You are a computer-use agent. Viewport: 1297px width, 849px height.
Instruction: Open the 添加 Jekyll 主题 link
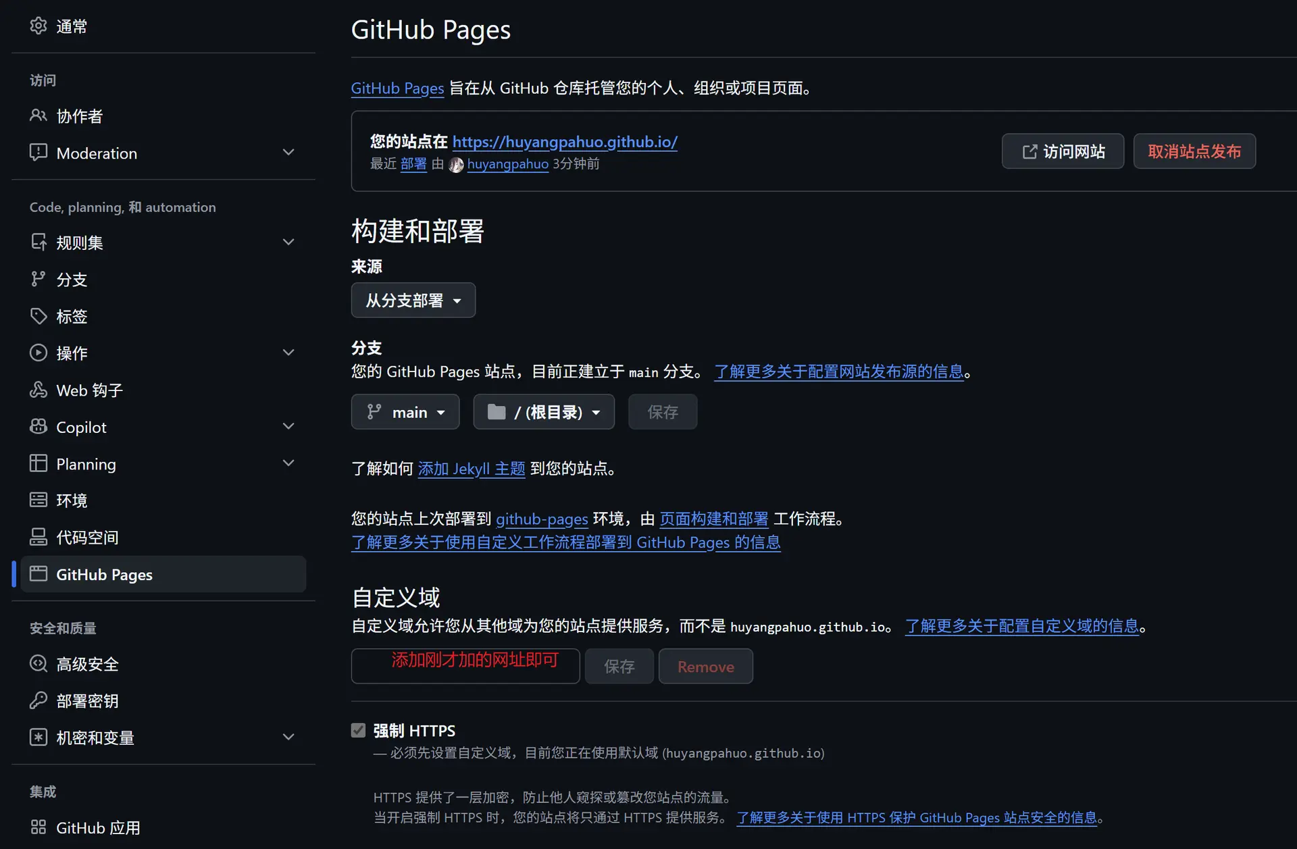pos(472,469)
